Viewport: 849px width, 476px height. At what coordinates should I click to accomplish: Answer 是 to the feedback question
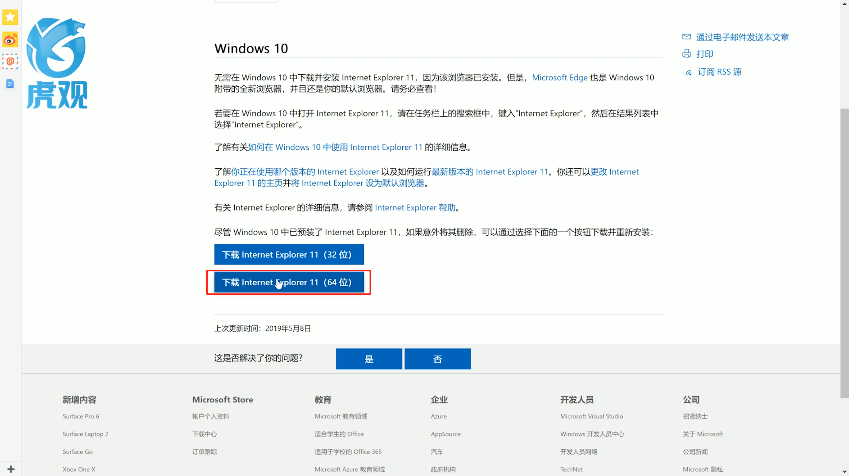pyautogui.click(x=369, y=359)
